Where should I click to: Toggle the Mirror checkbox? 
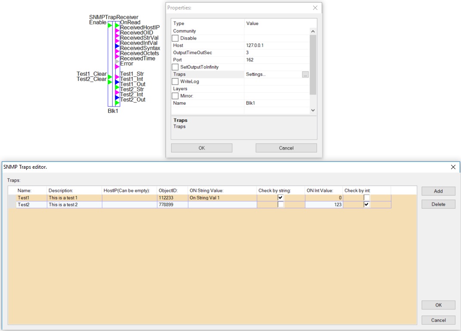click(175, 96)
